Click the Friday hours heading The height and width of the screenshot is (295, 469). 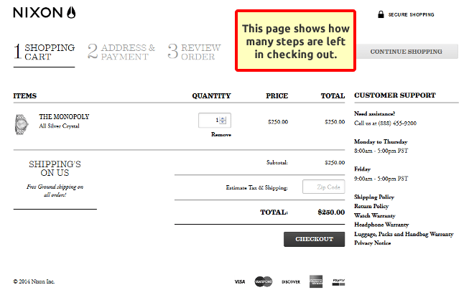(362, 169)
